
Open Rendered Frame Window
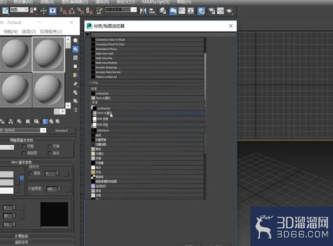pyautogui.click(x=220, y=10)
